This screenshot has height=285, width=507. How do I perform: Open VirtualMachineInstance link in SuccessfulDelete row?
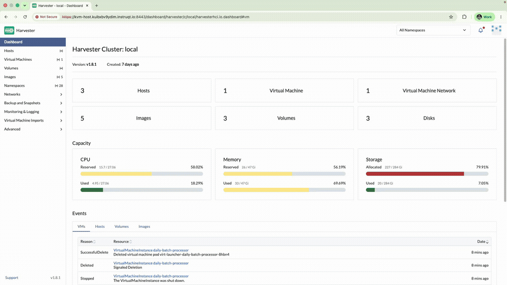[151, 250]
